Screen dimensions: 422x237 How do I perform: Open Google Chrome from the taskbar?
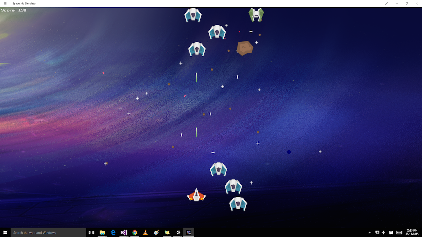[x=135, y=233]
